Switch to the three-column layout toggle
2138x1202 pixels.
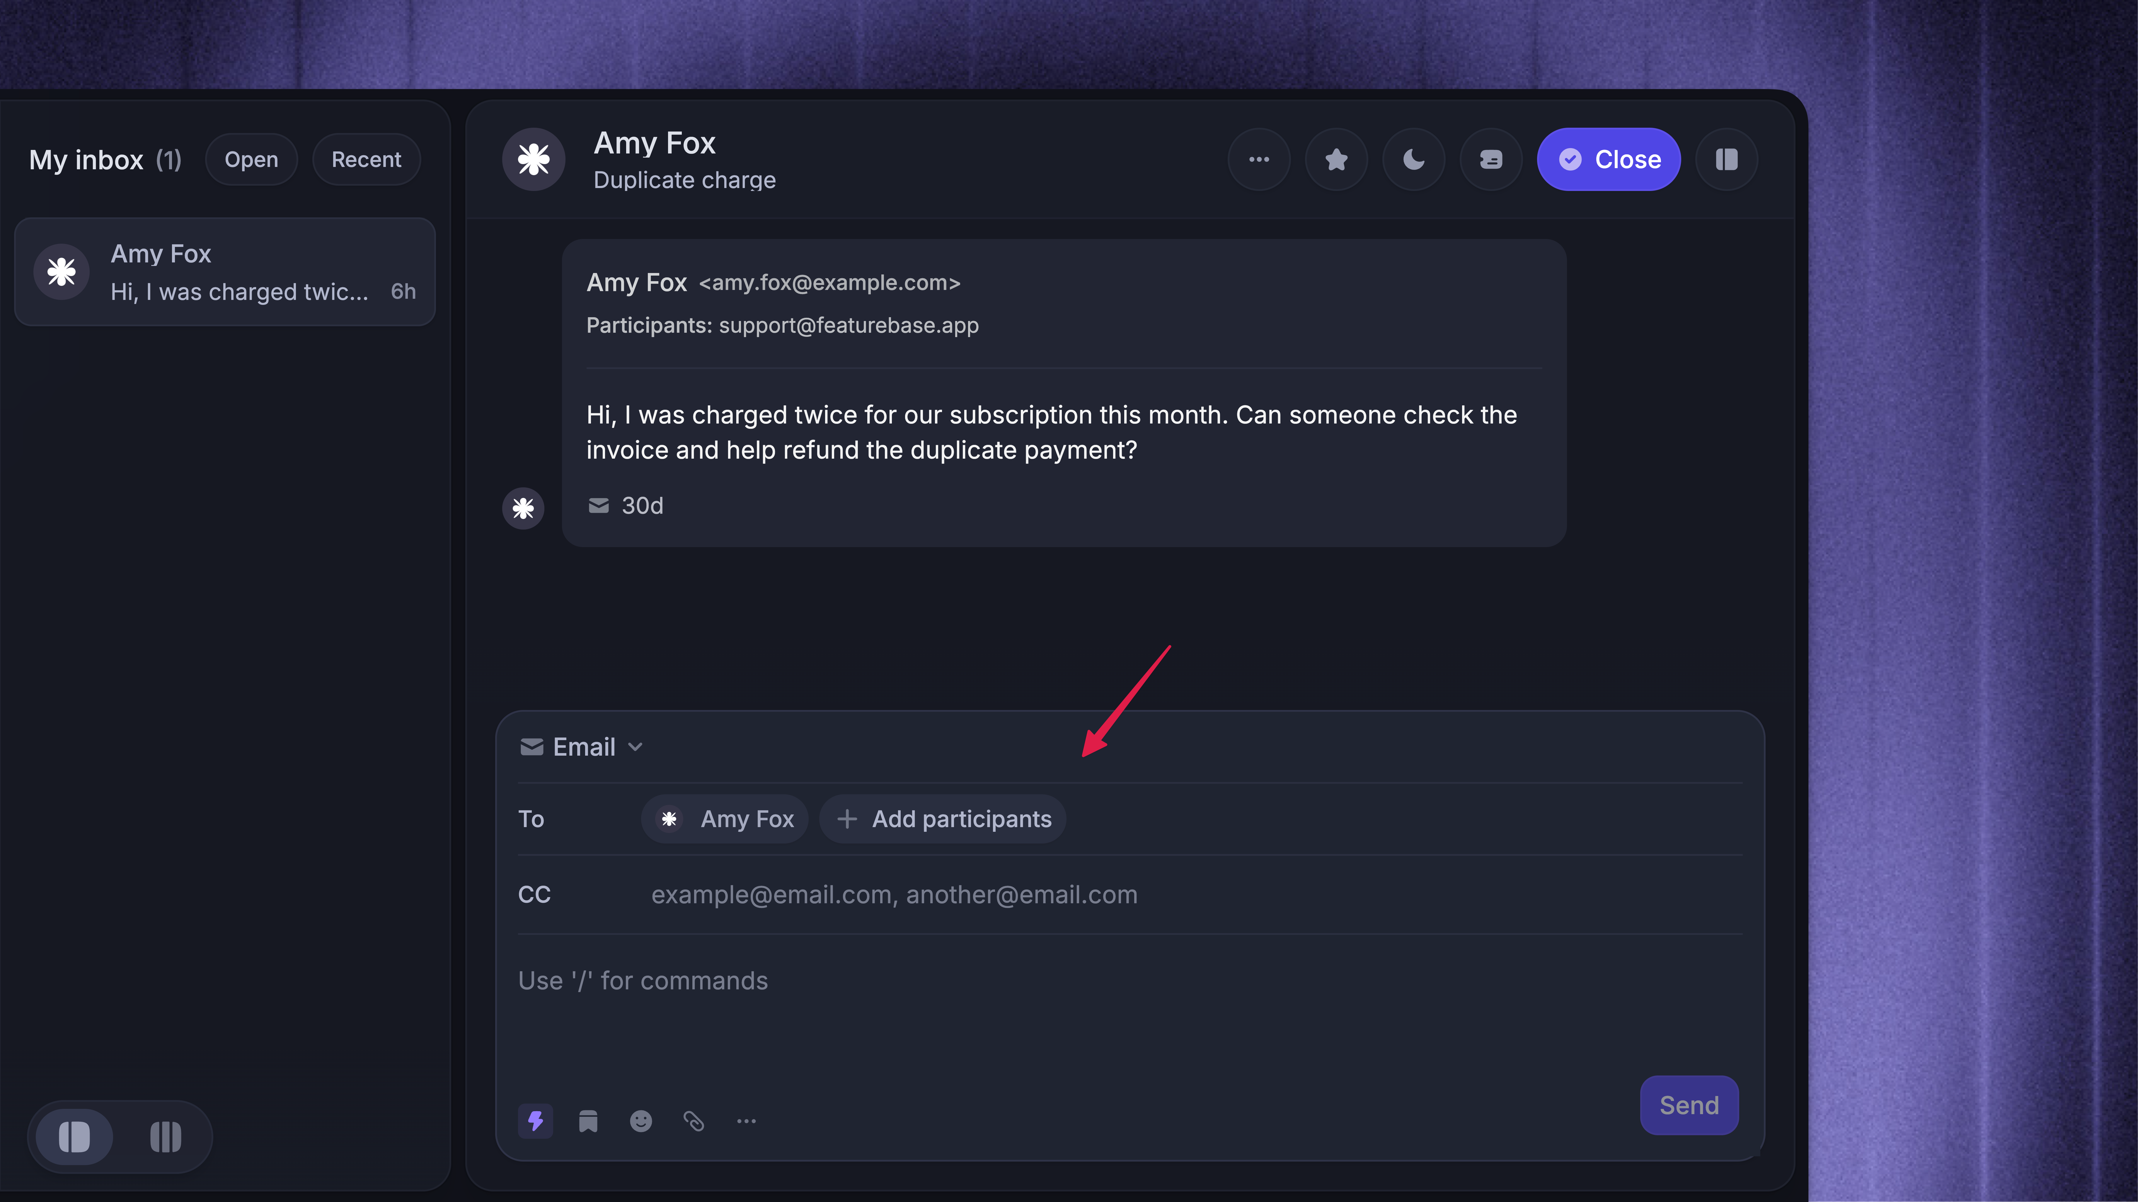[x=165, y=1136]
